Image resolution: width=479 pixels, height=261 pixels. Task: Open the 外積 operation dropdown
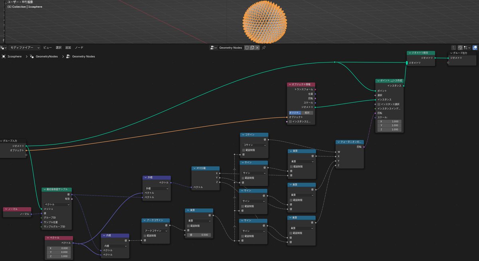coord(156,188)
